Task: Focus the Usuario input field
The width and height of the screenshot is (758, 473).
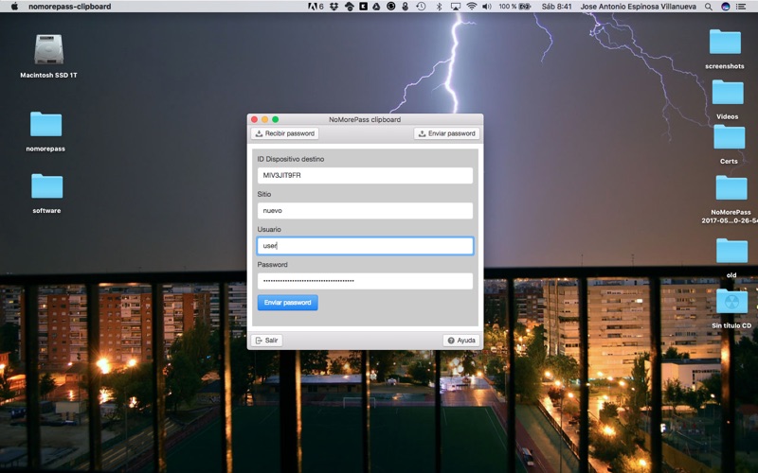Action: click(365, 246)
